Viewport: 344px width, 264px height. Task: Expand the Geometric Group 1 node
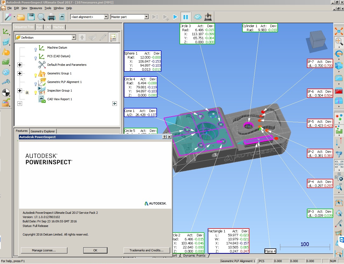(x=20, y=73)
